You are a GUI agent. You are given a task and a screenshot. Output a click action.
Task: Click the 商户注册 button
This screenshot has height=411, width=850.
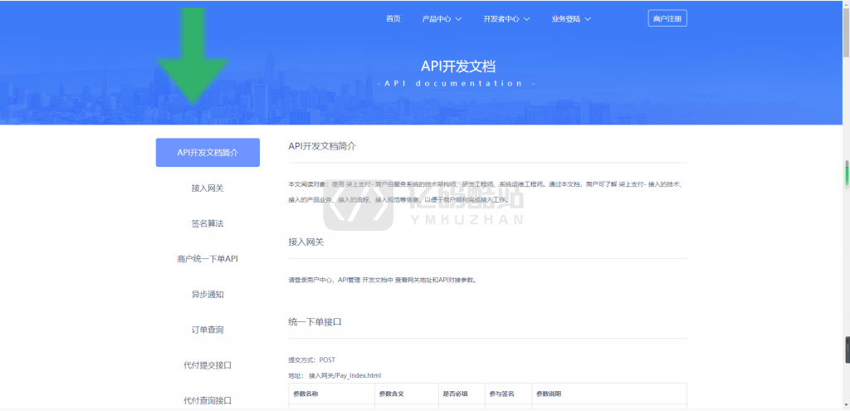(x=667, y=18)
